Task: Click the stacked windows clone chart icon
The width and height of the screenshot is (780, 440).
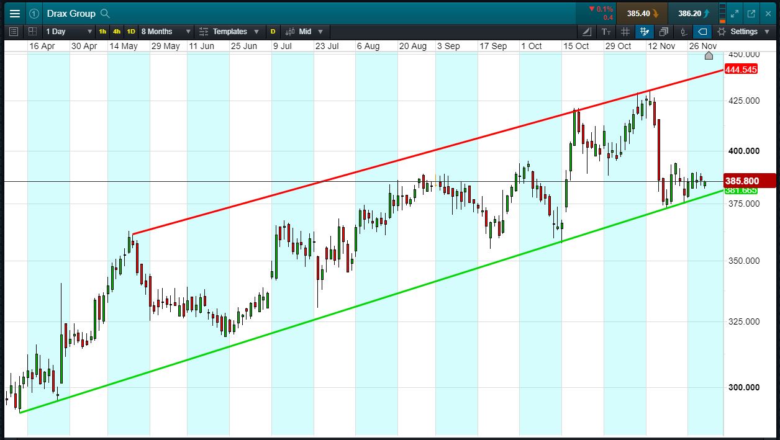Action: (x=664, y=31)
